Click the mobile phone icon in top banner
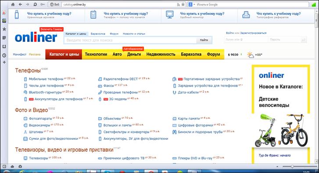Viewport: 319px width, 173px height. pos(93,15)
